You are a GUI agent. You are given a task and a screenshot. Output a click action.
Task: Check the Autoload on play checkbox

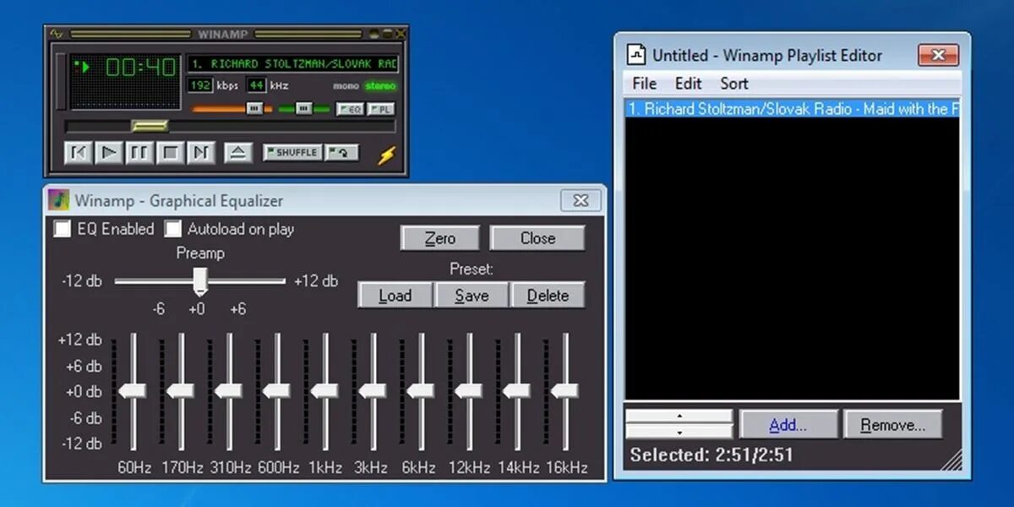click(x=173, y=229)
